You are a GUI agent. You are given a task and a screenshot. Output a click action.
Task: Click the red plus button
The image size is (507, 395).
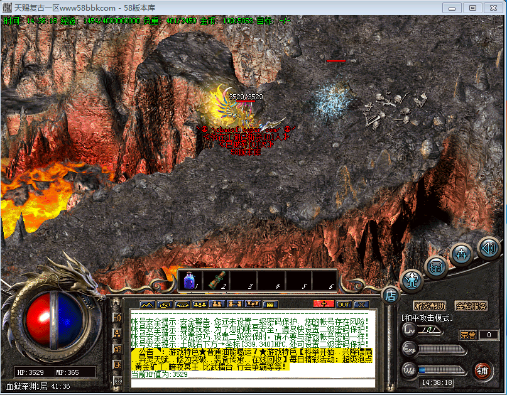(x=324, y=304)
